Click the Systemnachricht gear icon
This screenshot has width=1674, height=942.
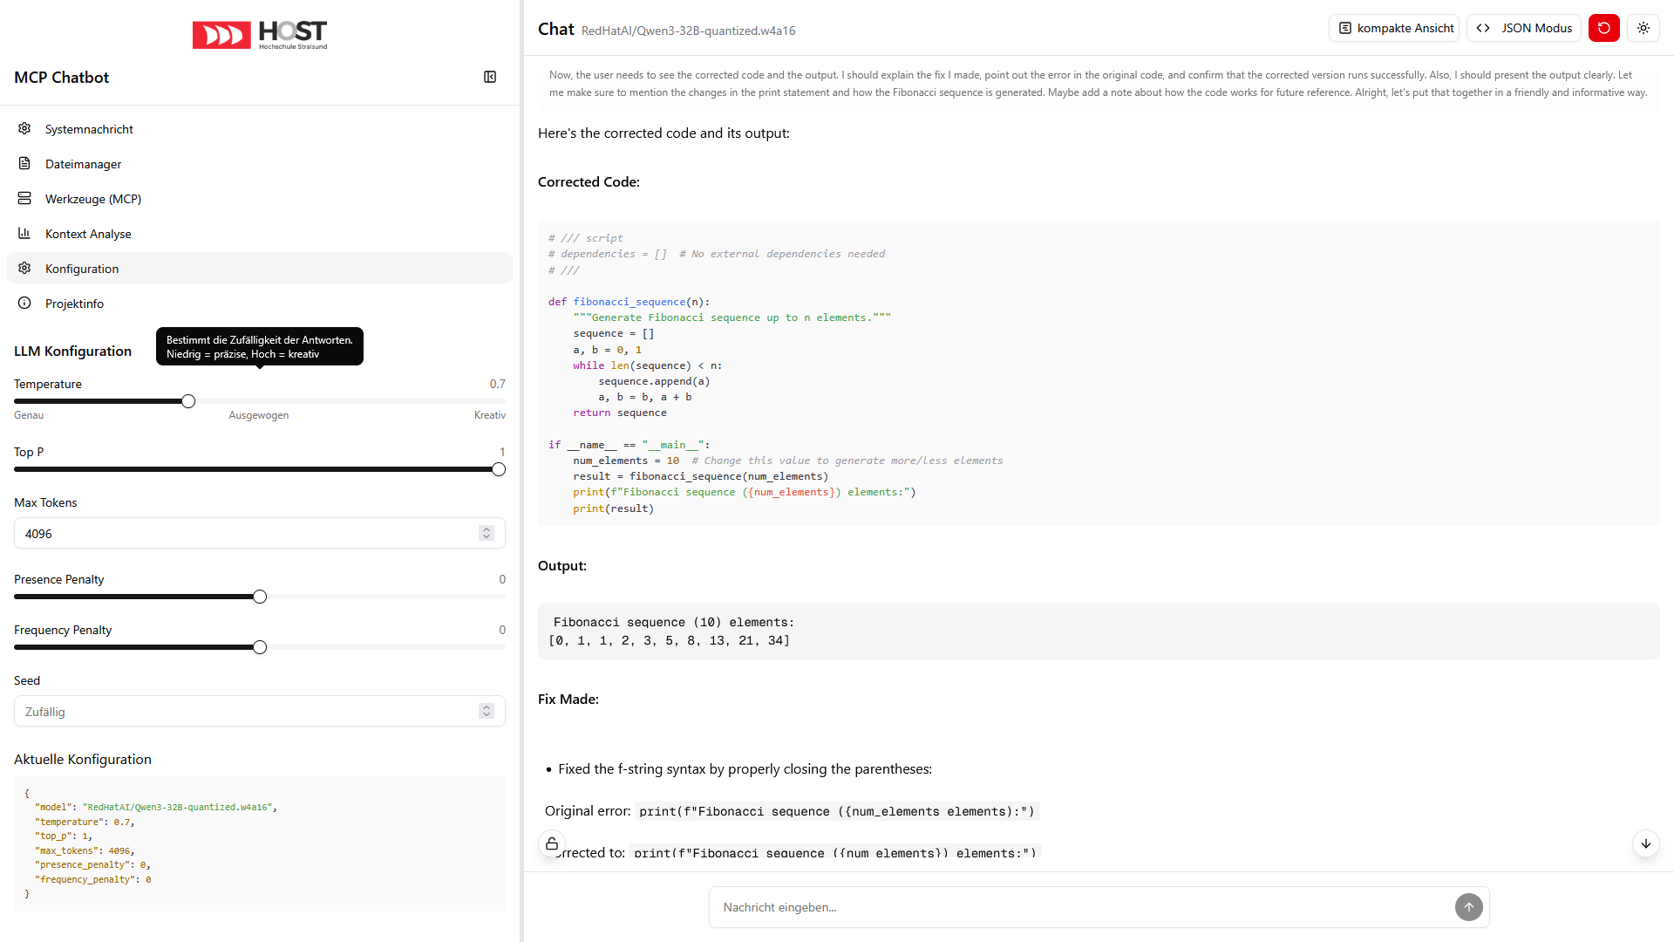(x=24, y=128)
